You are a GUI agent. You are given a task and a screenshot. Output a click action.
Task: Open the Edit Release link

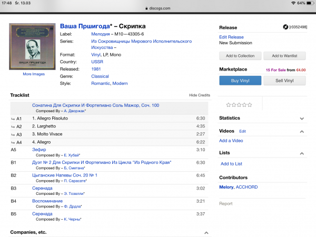click(x=231, y=37)
